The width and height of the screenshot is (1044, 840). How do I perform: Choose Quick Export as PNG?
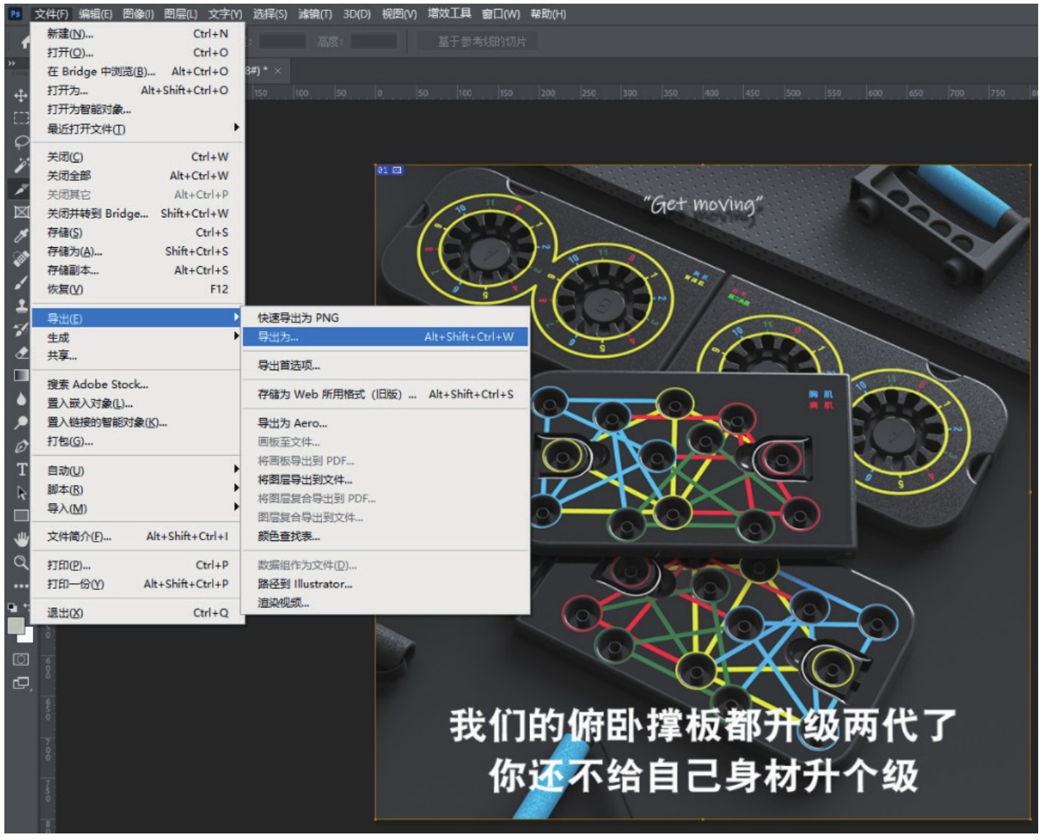[386, 318]
